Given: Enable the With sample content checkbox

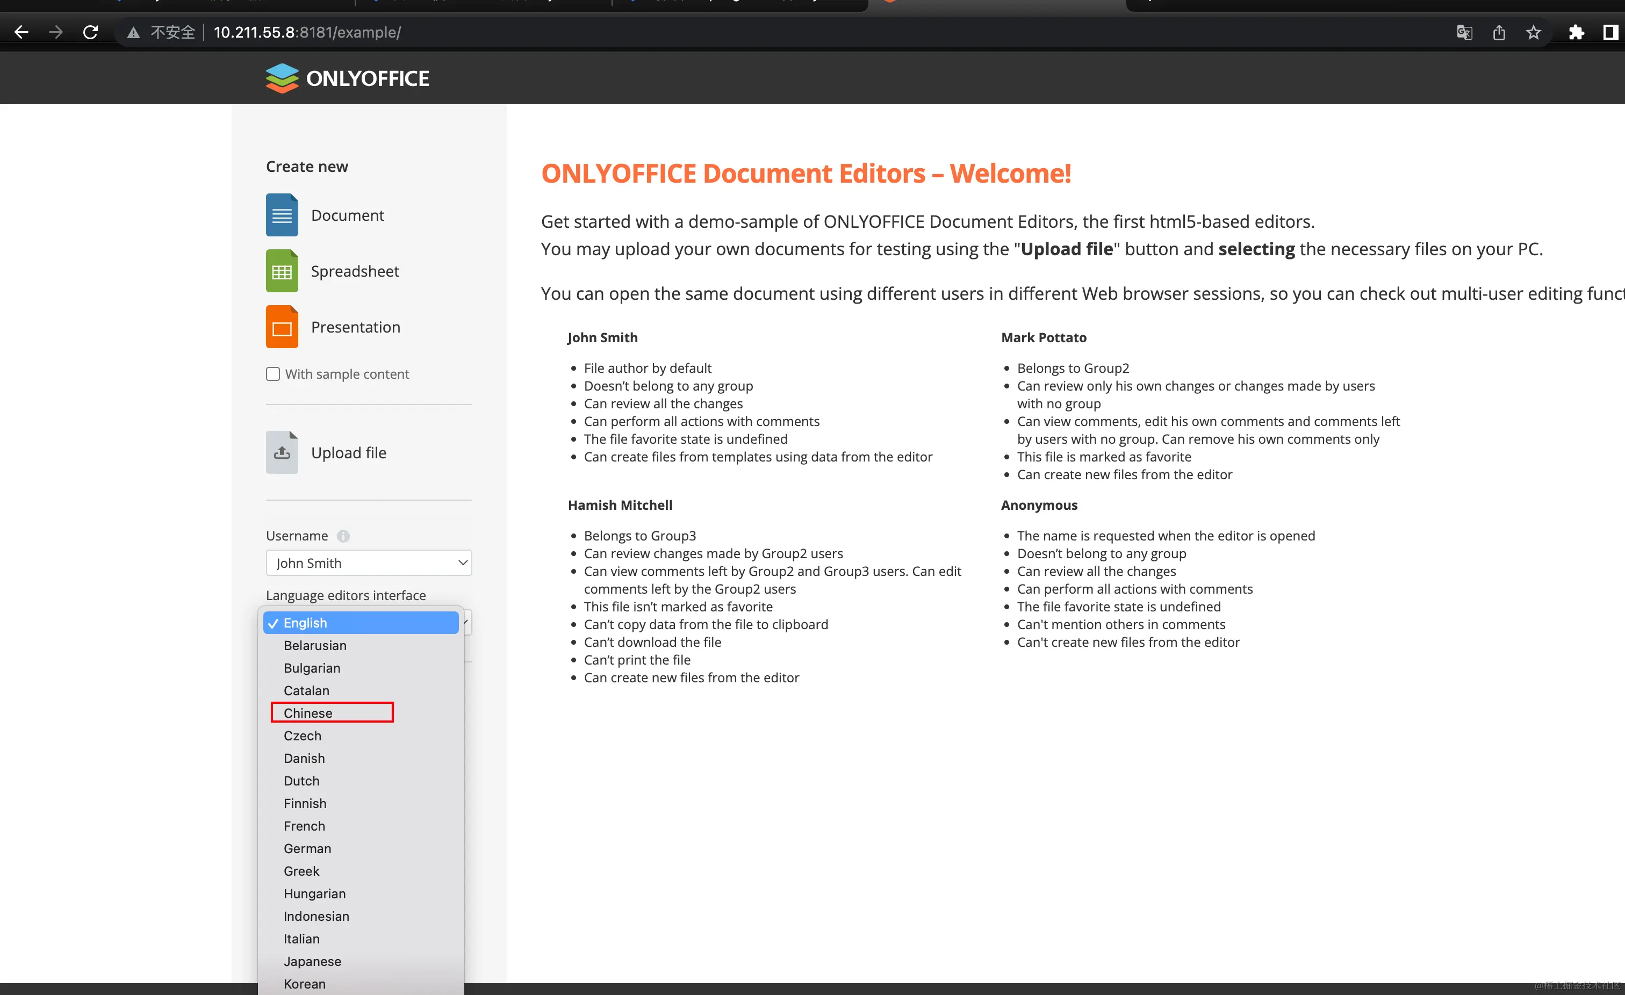Looking at the screenshot, I should click(272, 374).
